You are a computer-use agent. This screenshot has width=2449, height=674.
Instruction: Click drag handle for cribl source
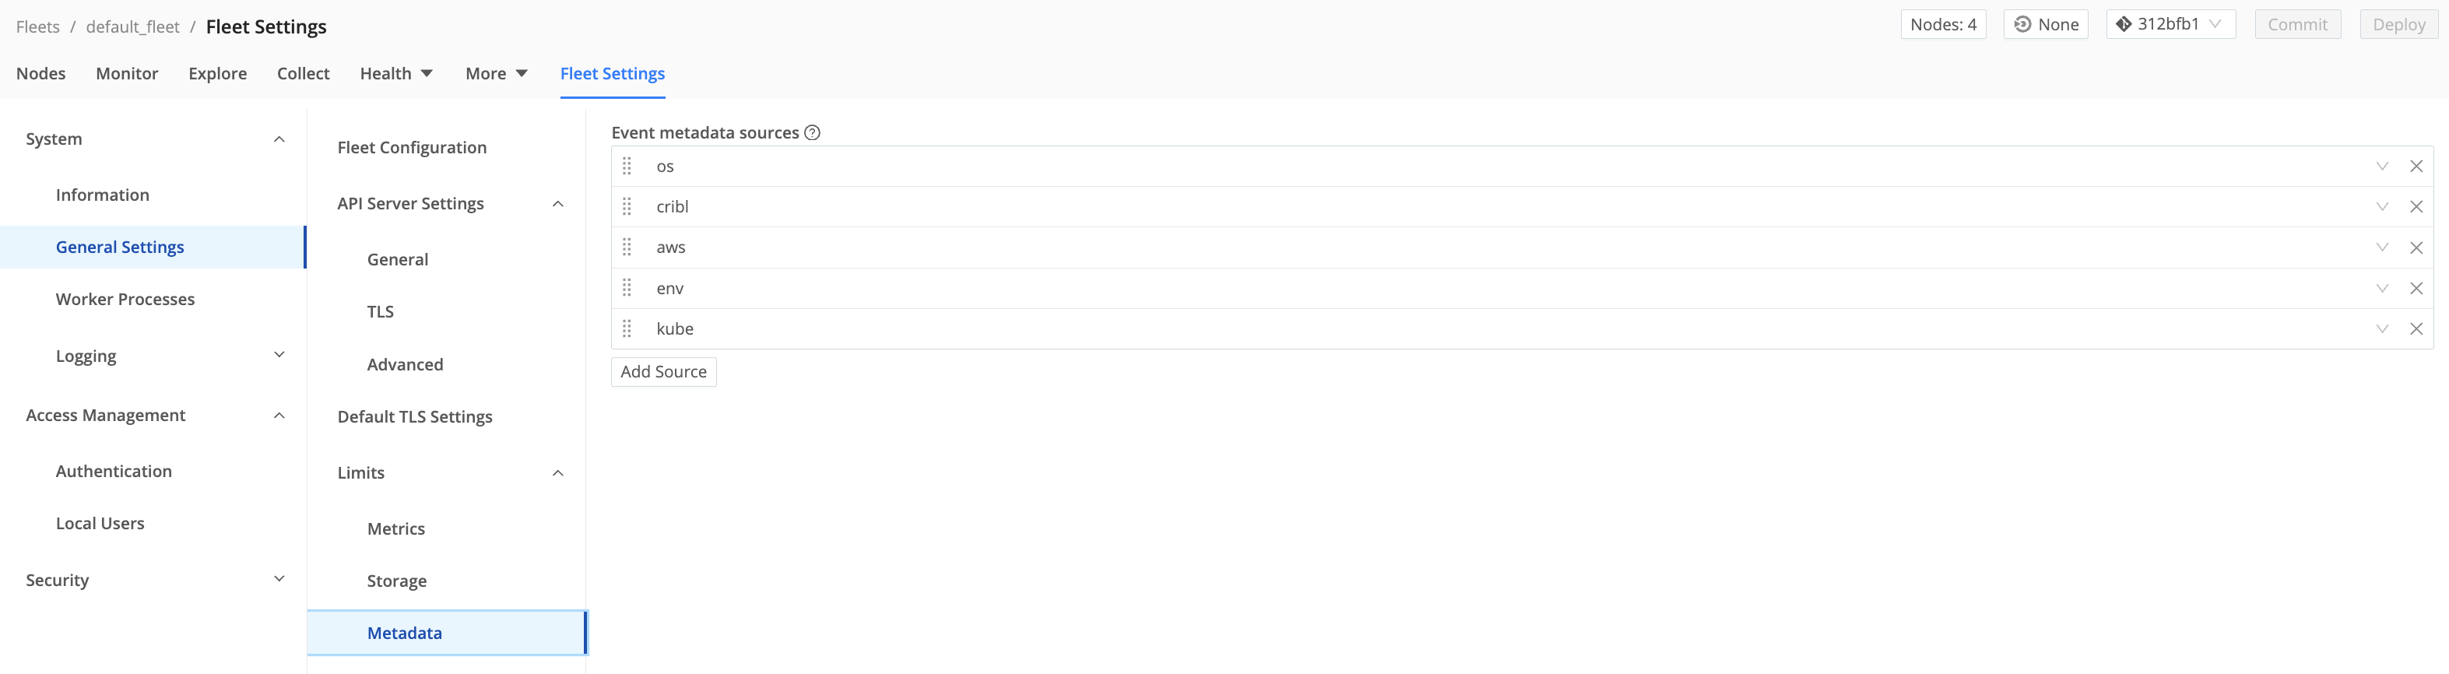[627, 207]
